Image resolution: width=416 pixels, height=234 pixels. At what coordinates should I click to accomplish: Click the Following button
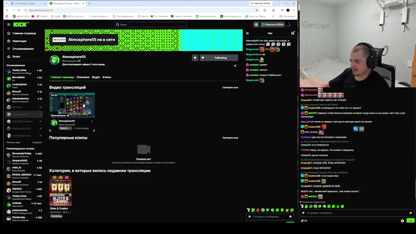(x=219, y=58)
